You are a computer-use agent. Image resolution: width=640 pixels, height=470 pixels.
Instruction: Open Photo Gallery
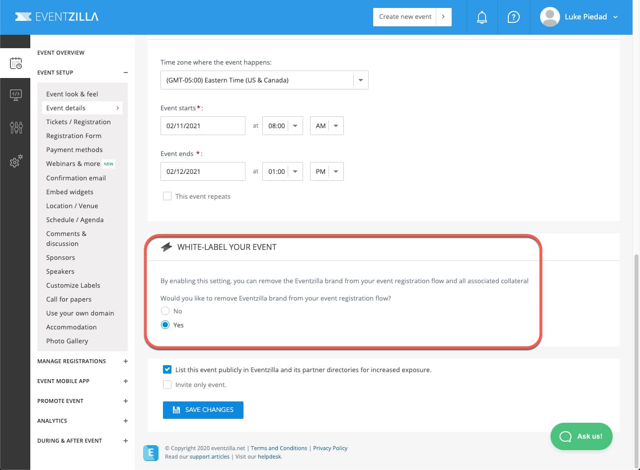pos(67,341)
